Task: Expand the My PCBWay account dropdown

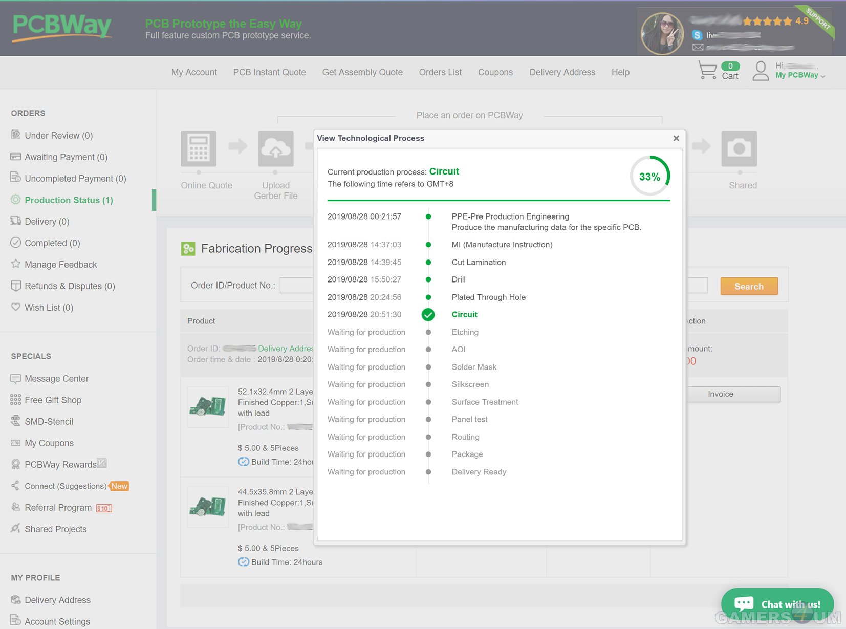Action: point(800,75)
